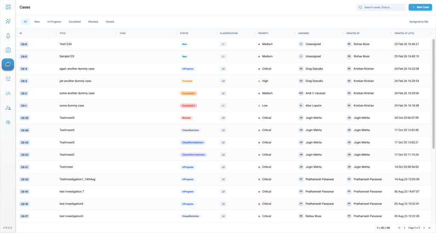Sort by the Status column header
The width and height of the screenshot is (436, 233).
184,33
